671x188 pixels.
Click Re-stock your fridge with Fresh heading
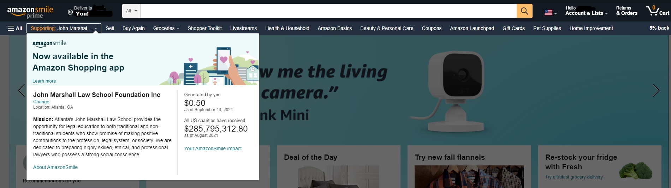click(x=581, y=162)
